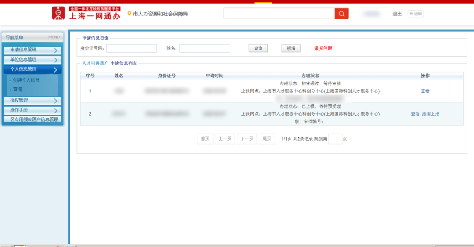Click 导航菜单 MENU sidebar header
This screenshot has height=247, width=474.
pyautogui.click(x=32, y=37)
